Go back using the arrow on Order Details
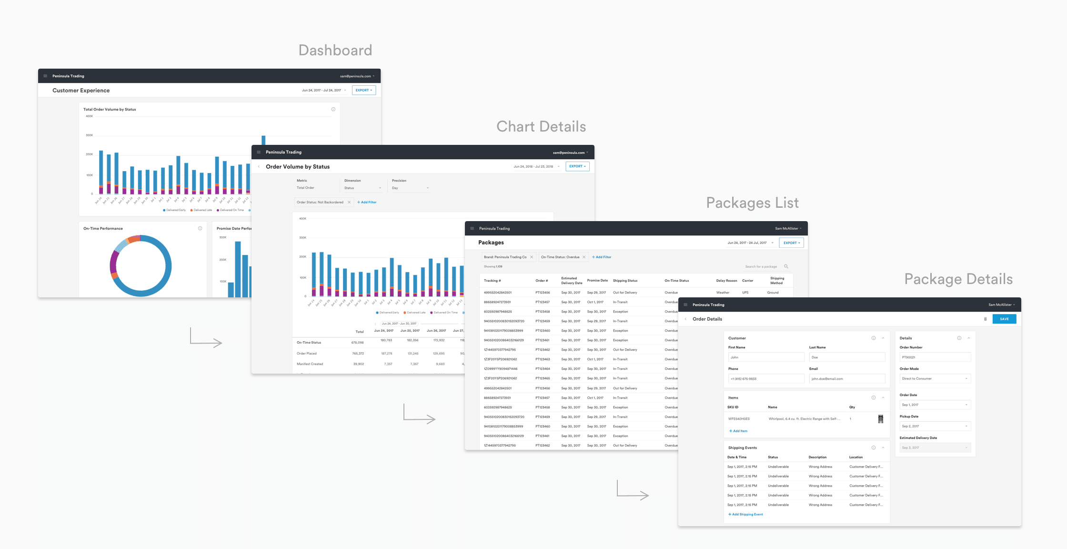 (x=686, y=319)
